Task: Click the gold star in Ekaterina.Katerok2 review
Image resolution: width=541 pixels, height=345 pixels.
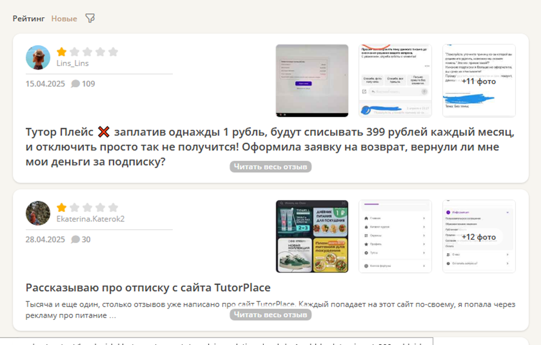Action: (62, 208)
